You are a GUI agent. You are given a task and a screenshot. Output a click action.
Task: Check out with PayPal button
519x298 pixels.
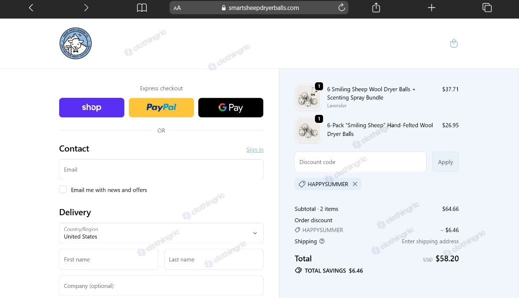161,107
